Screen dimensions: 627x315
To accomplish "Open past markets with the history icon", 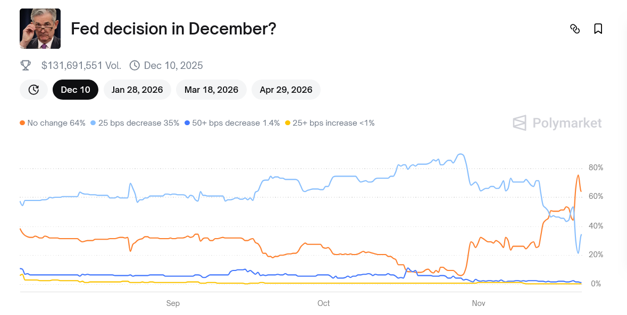I will pos(34,90).
